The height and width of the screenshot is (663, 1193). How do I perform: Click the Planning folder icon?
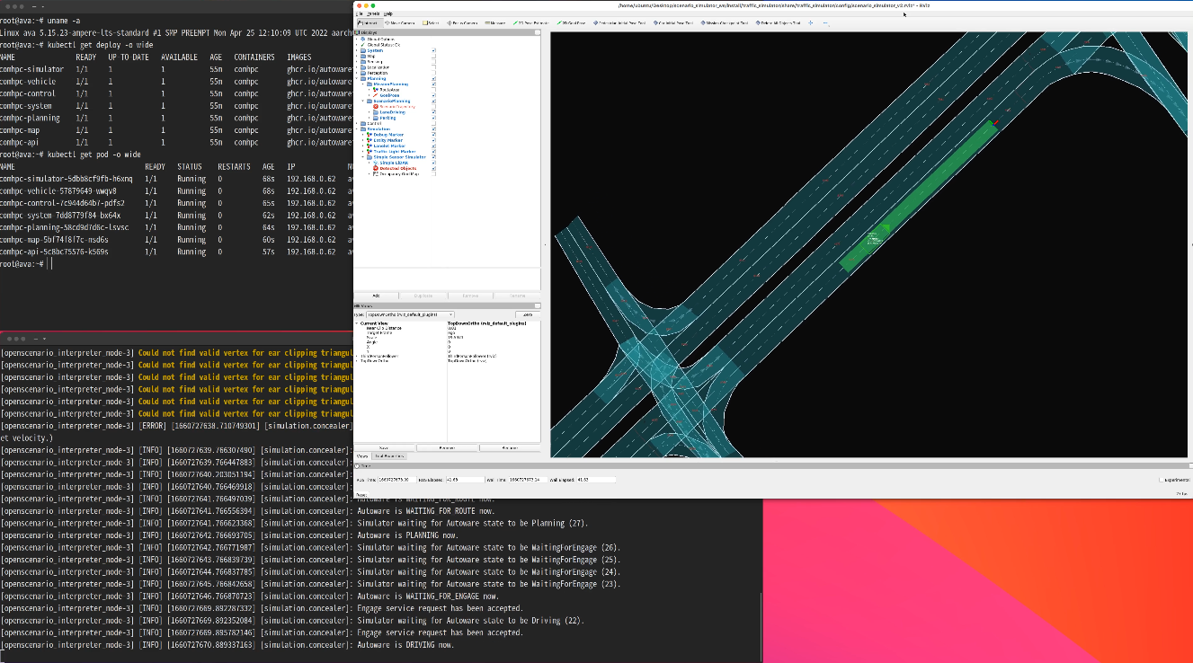pos(363,78)
